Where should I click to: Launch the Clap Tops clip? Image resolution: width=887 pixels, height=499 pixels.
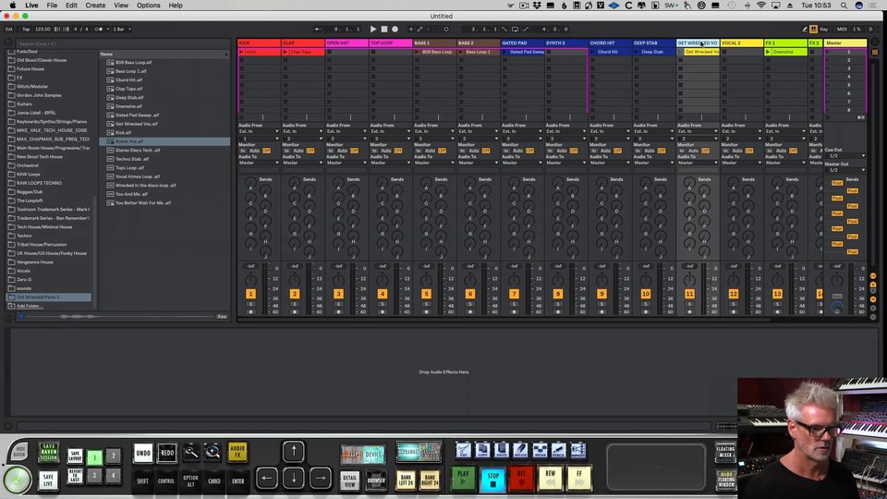click(x=286, y=52)
